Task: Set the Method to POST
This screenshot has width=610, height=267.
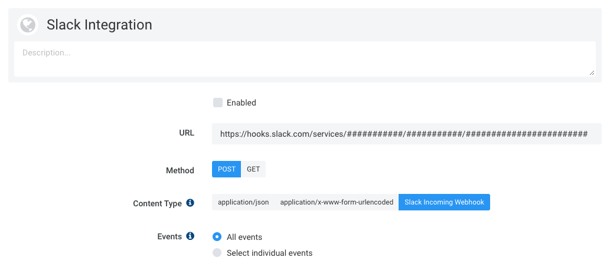Action: click(x=226, y=169)
